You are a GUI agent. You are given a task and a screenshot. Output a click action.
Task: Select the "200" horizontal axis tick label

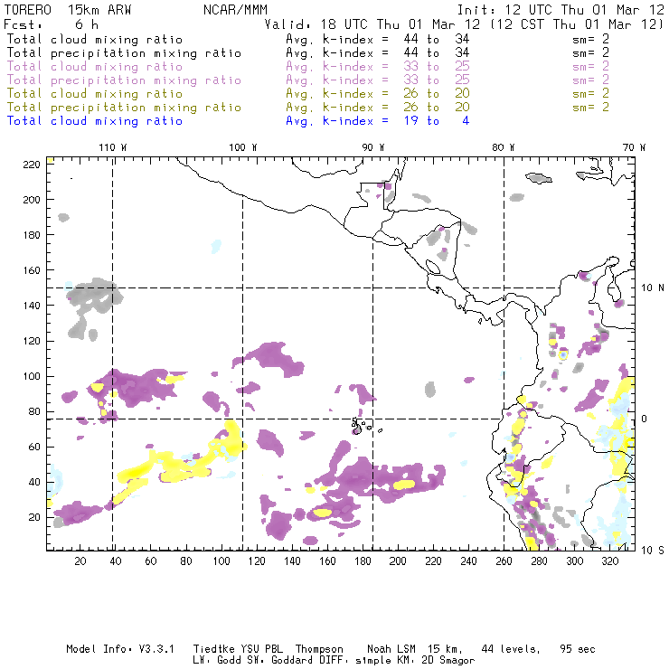tap(398, 561)
